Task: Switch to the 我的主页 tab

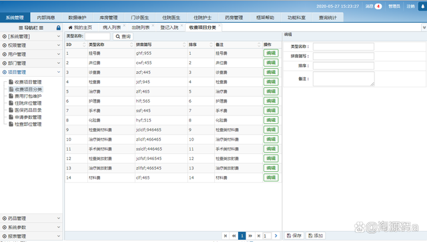Action: [80, 27]
